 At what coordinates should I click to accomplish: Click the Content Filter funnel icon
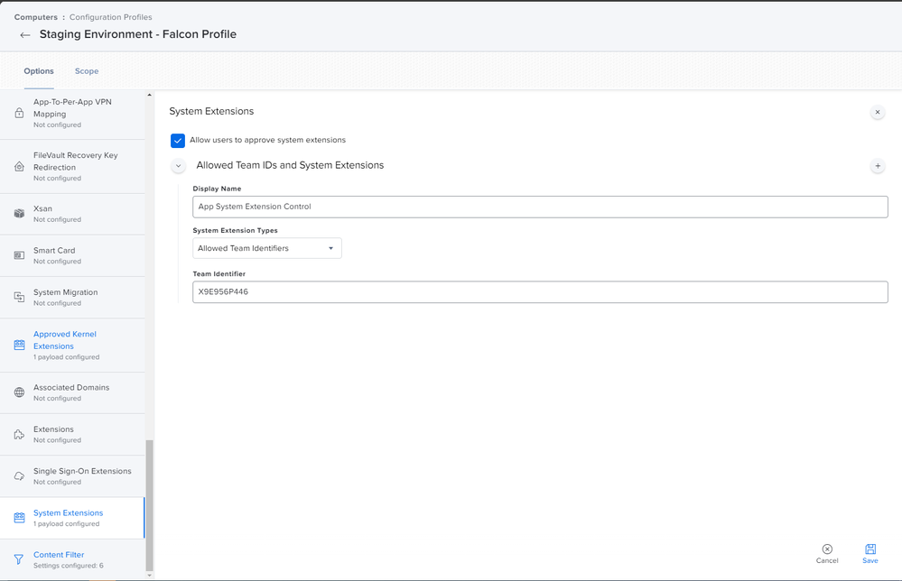tap(19, 559)
